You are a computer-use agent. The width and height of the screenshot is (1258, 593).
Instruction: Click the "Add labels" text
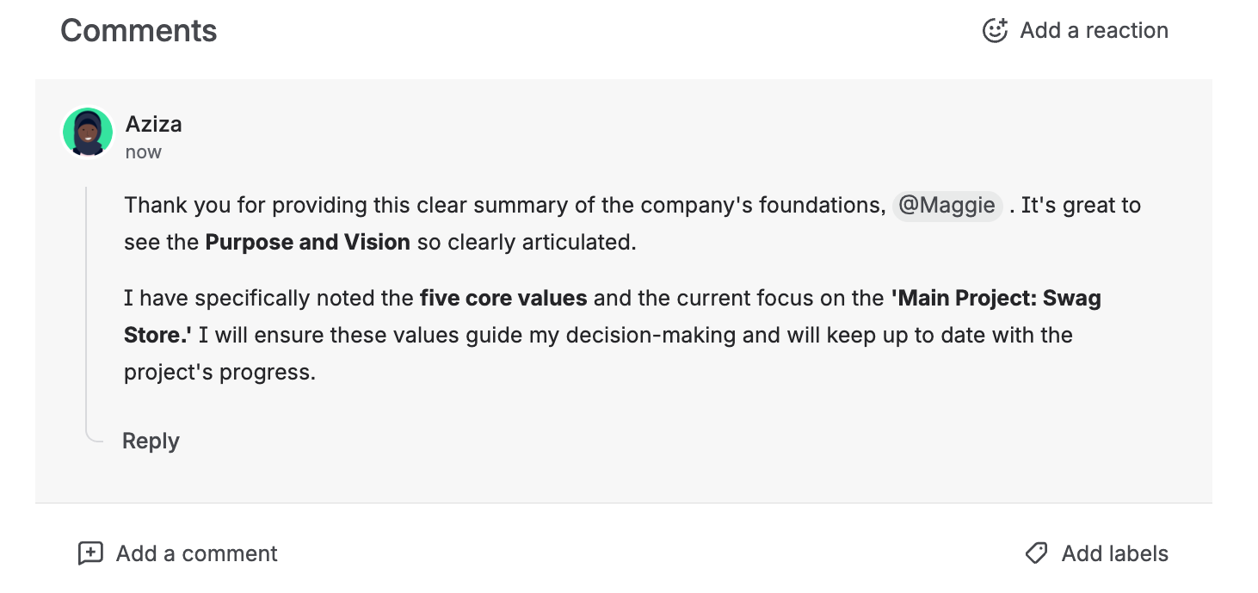point(1114,553)
